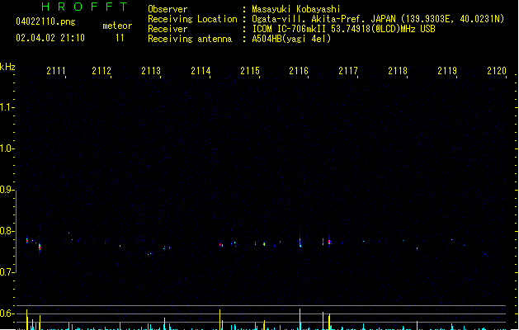The width and height of the screenshot is (519, 330).
Task: Click the 0.9 kHz axis label
Action: 7,190
